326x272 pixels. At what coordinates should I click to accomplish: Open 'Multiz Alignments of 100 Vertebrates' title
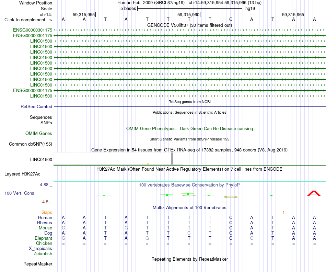click(x=189, y=208)
